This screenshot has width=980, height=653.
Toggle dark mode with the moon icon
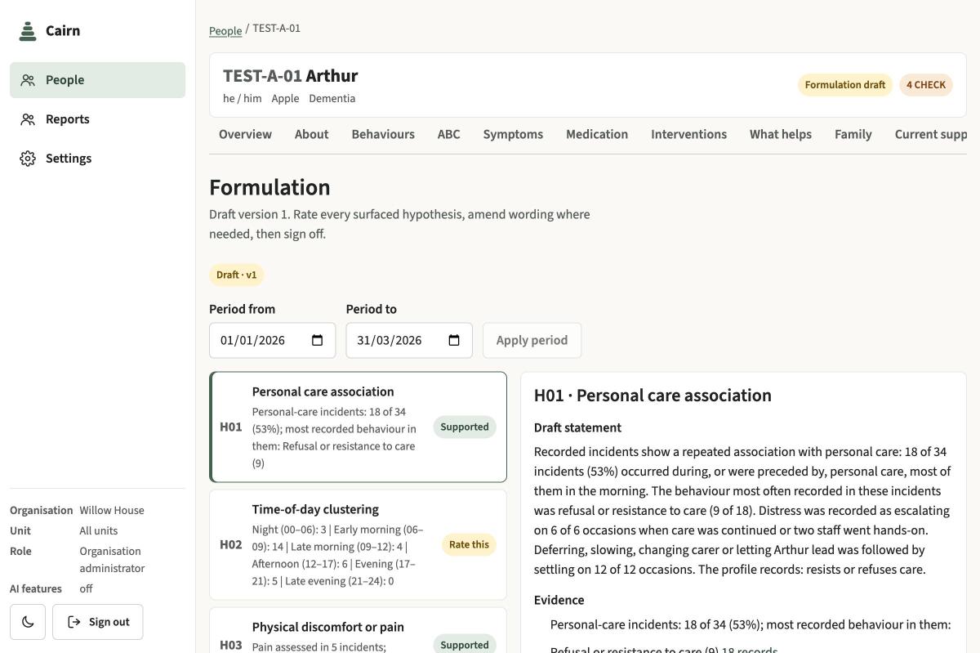tap(28, 622)
